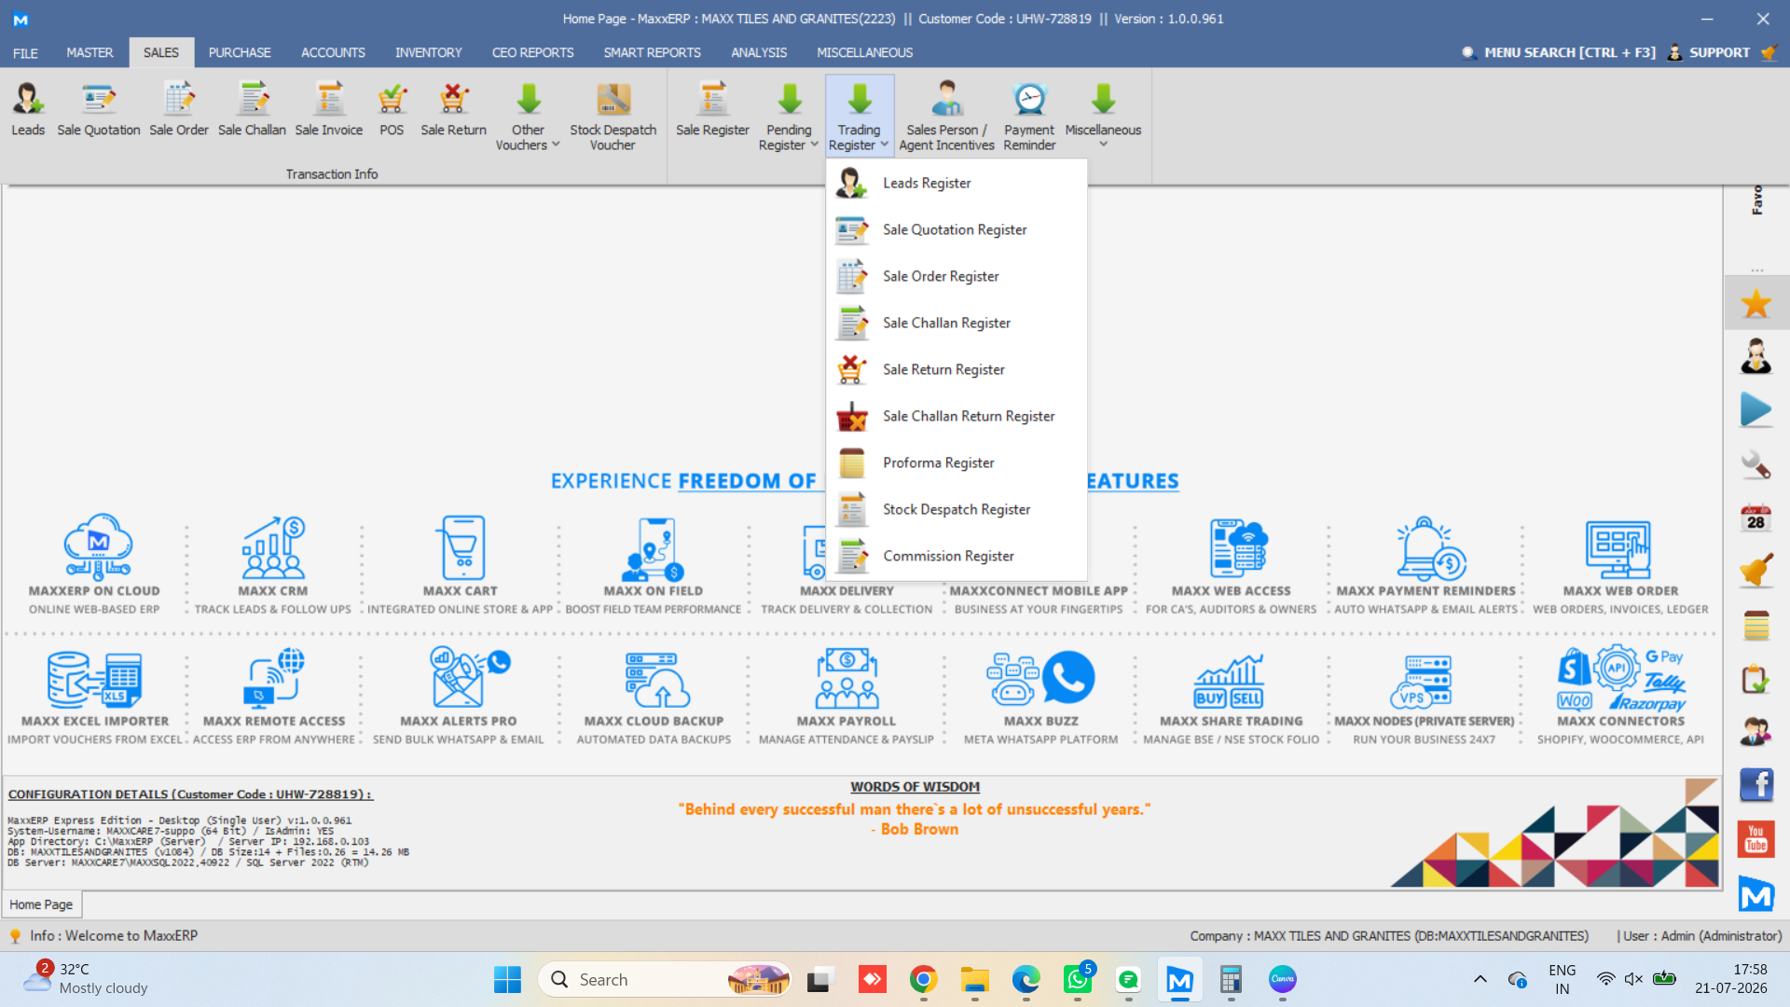Viewport: 1790px width, 1007px height.
Task: Switch to the INVENTORY tab
Action: 428,53
